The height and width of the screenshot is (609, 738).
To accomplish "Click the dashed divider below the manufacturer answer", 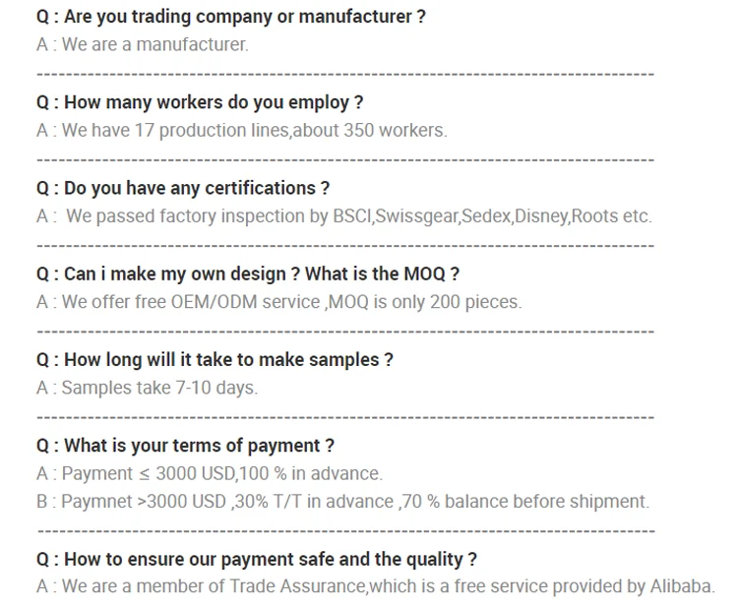I will pos(344,74).
